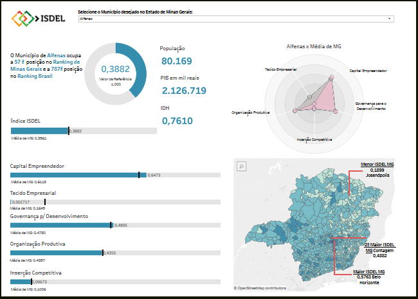
Task: Click the ISDEL logo
Action: pos(39,19)
